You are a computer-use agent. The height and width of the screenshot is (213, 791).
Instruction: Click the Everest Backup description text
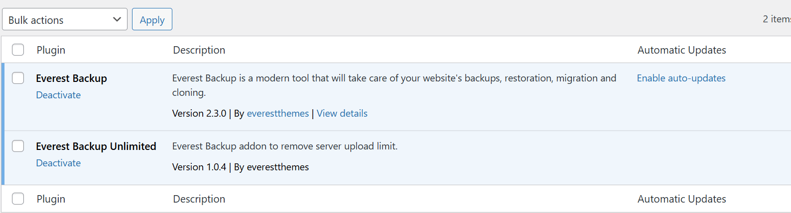click(394, 85)
